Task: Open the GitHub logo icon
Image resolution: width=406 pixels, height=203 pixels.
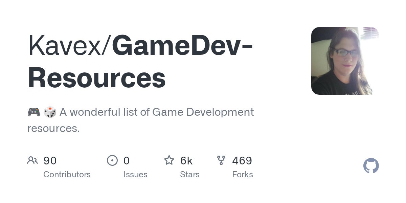Action: point(371,166)
